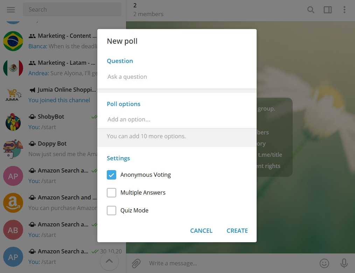Click the paperclip attachment icon

[136, 263]
